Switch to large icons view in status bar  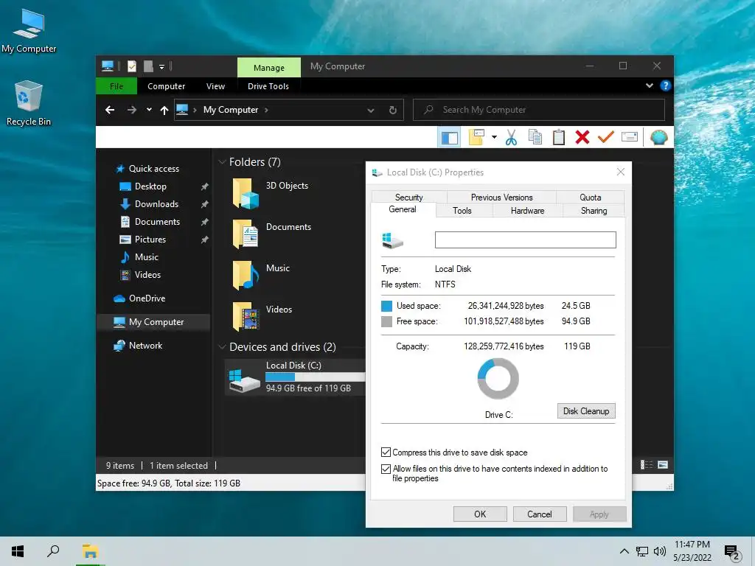(663, 465)
